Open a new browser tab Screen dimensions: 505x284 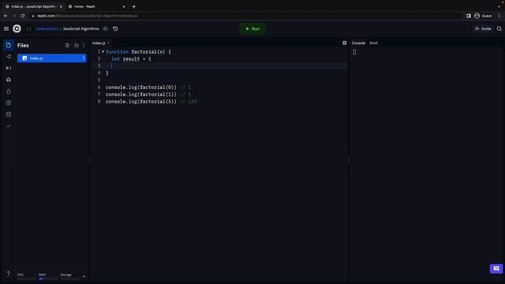click(x=133, y=6)
